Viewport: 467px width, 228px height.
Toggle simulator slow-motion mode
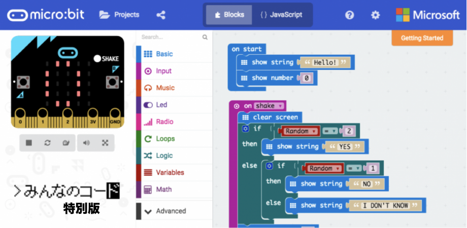tap(66, 143)
